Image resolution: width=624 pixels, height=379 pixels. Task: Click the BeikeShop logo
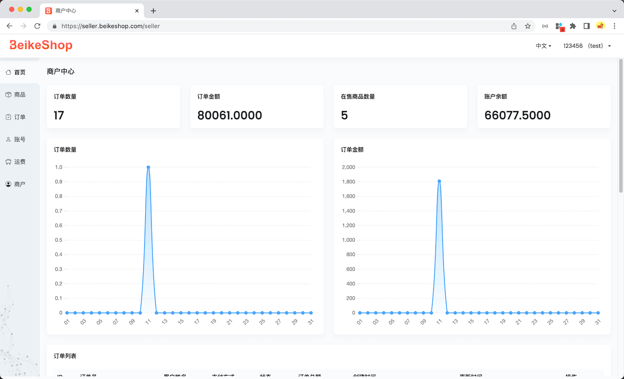click(x=41, y=45)
